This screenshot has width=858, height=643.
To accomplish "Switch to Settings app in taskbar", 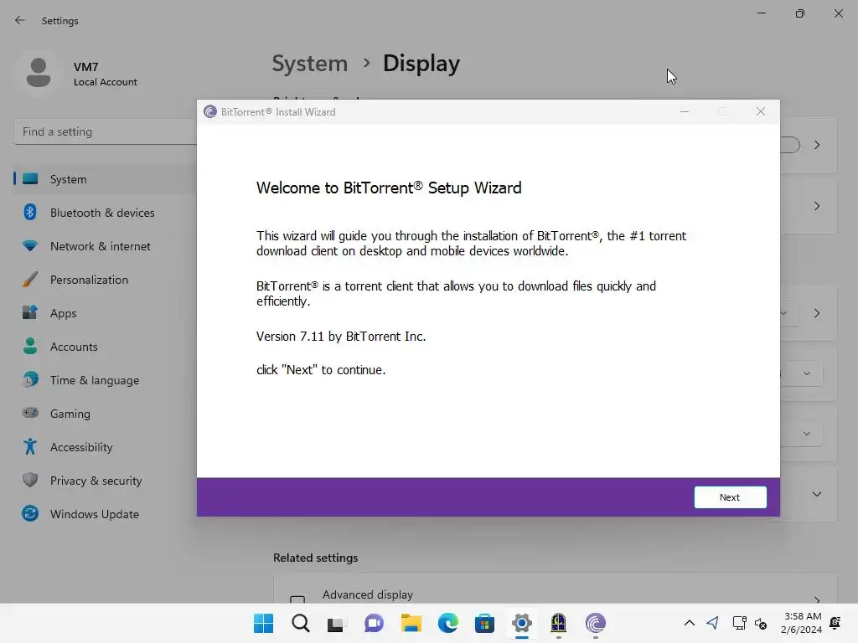I will [x=521, y=623].
